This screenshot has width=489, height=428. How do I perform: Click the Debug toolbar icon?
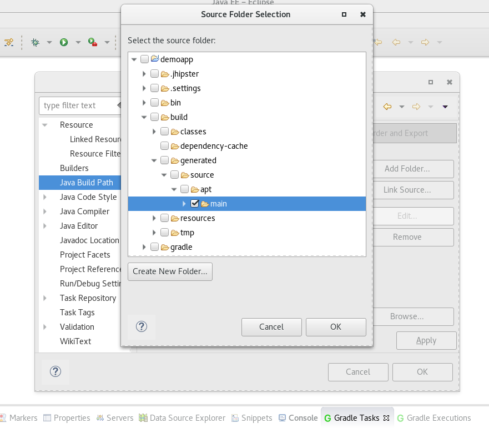point(36,43)
